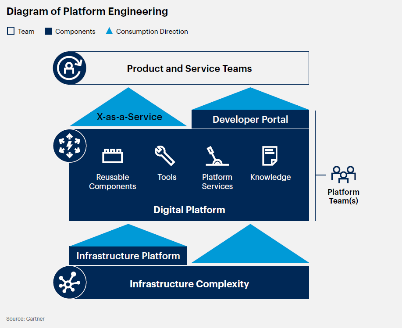
Task: Click the circular arrow icon beside Product and Service Teams
Action: click(x=69, y=68)
